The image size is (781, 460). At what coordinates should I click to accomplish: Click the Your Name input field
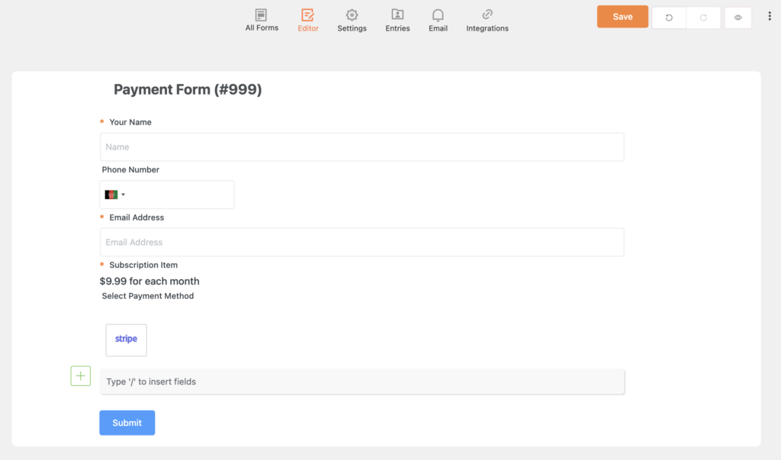[362, 147]
